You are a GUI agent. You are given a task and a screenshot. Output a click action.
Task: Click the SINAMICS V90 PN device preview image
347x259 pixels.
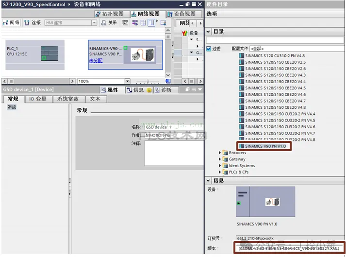(265, 201)
